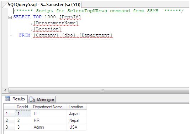Click DeptId cell with value 1

click(x=23, y=113)
